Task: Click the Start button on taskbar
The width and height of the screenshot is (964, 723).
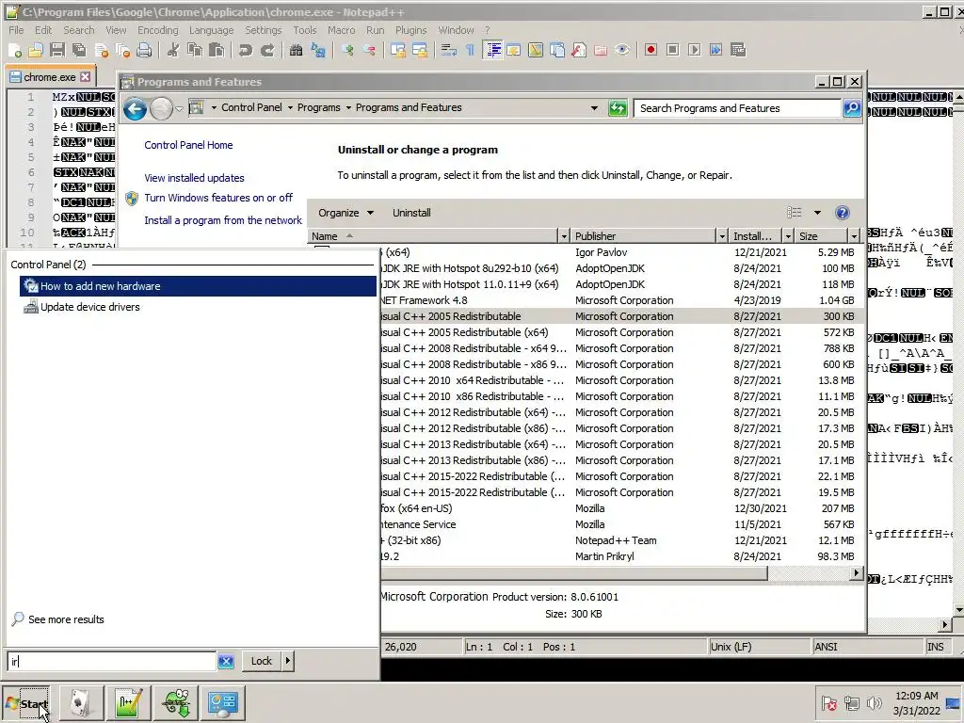Action: coord(25,703)
